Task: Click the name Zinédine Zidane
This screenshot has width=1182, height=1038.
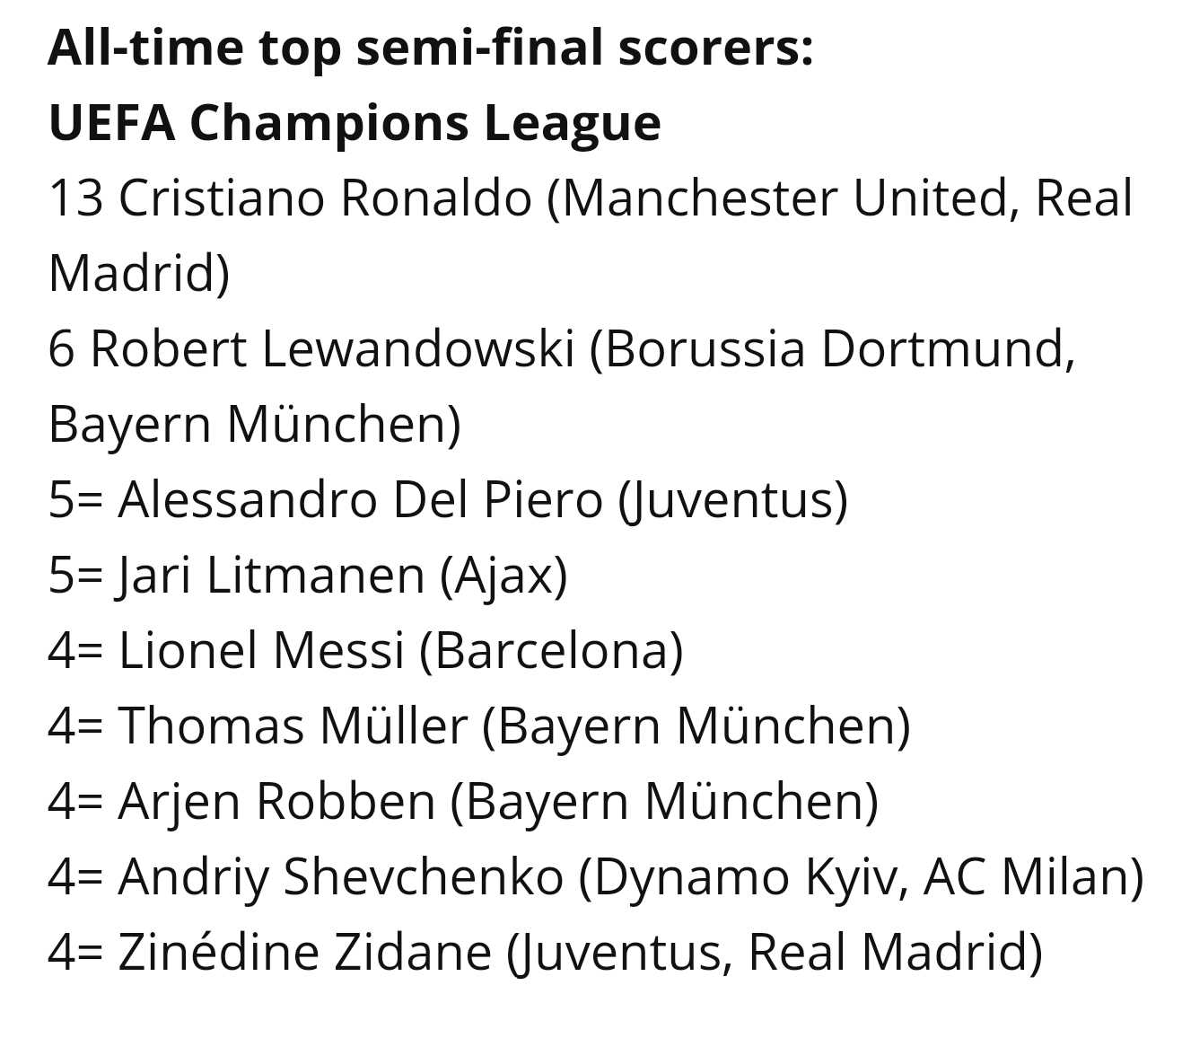Action: click(304, 953)
